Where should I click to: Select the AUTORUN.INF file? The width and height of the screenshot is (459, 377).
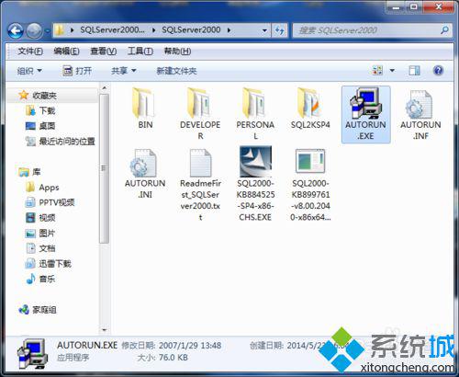[420, 115]
